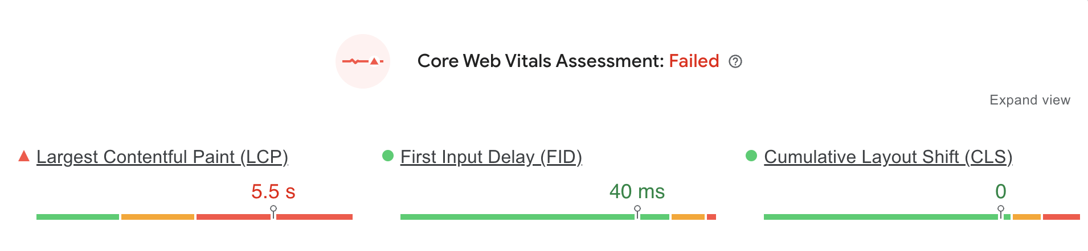Click the green dot beside FID
The height and width of the screenshot is (251, 1088).
[x=388, y=156]
